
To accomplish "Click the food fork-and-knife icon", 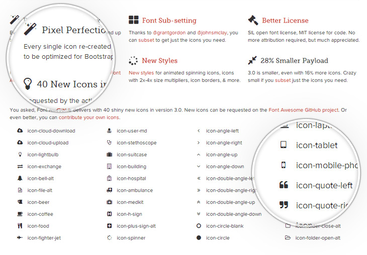I will (20, 226).
